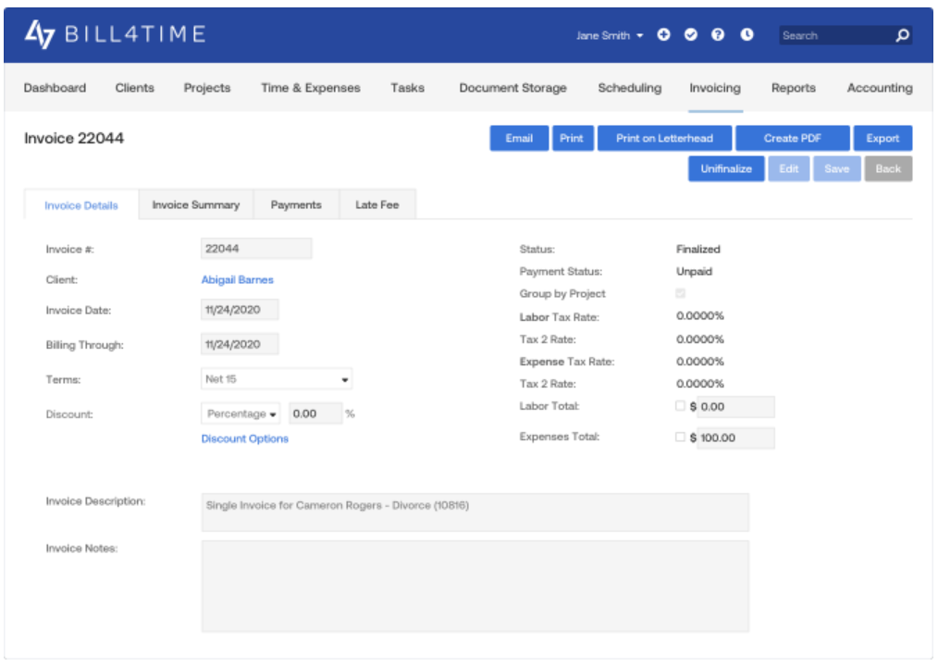Screen dimensions: 938x666
Task: Open the Discount Percentage dropdown
Action: tap(241, 413)
